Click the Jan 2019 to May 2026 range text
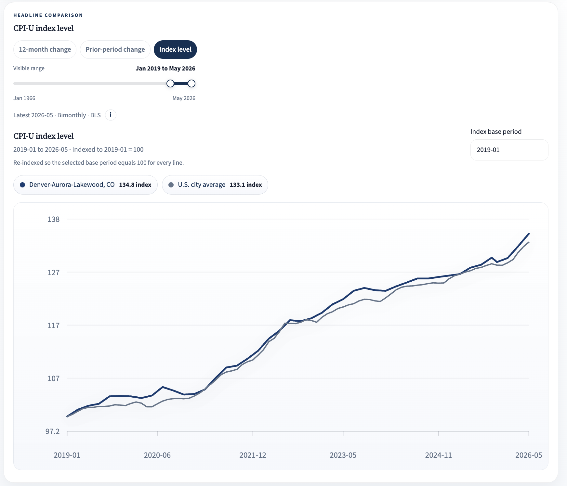Viewport: 567px width, 486px height. [165, 69]
